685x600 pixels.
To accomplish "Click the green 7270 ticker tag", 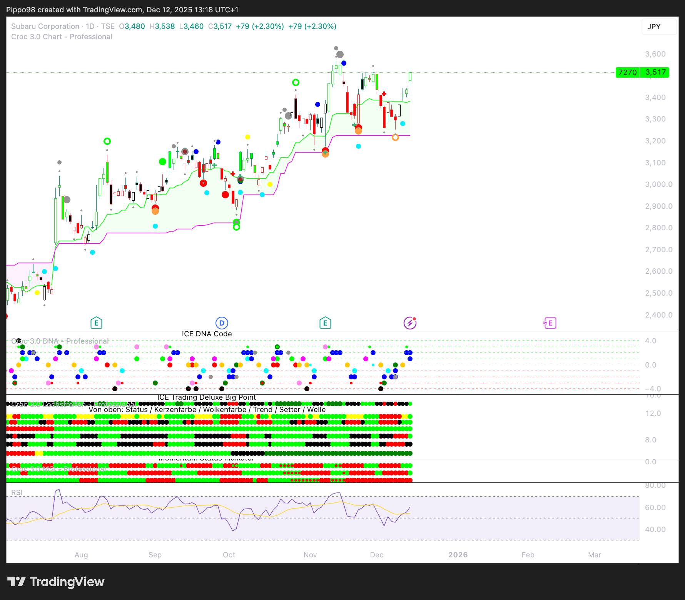I will (627, 72).
